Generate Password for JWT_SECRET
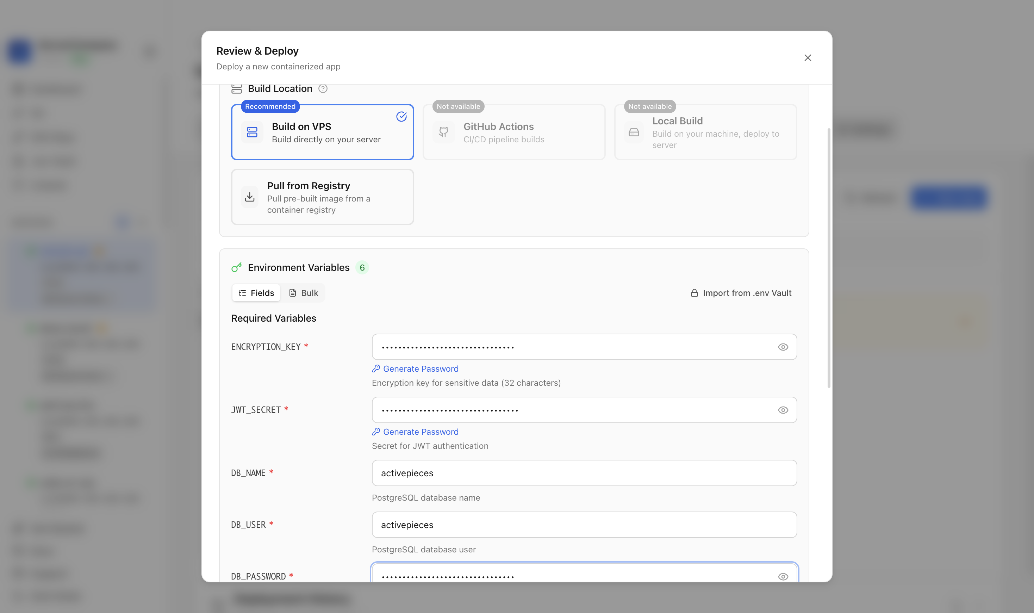 (416, 432)
